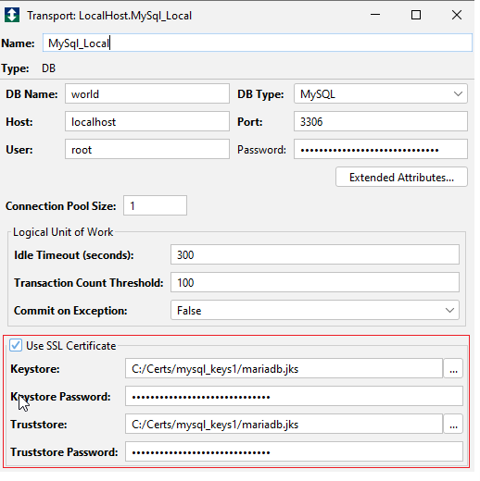Uncheck Use SSL Certificate checkbox
Image resolution: width=480 pixels, height=481 pixels.
[16, 345]
